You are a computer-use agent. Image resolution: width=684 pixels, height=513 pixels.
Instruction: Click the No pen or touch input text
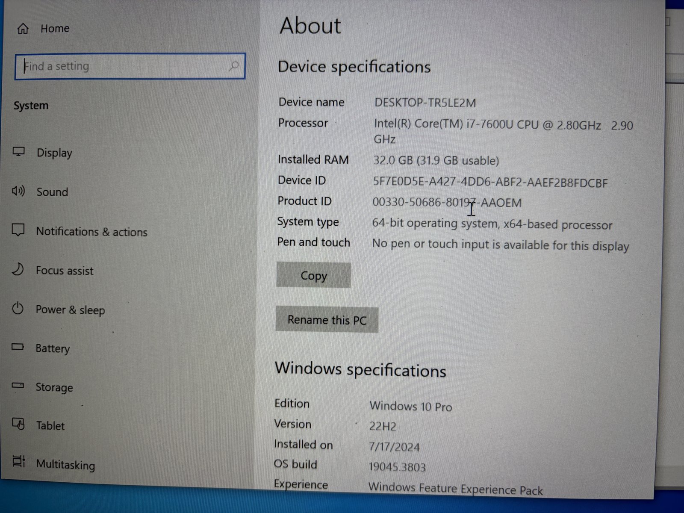click(x=500, y=245)
